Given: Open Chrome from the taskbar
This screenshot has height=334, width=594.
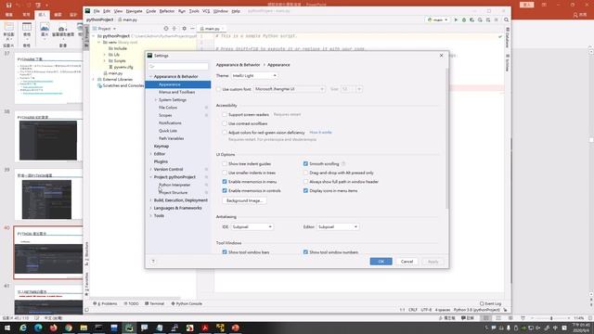Looking at the screenshot, I should coord(69,328).
